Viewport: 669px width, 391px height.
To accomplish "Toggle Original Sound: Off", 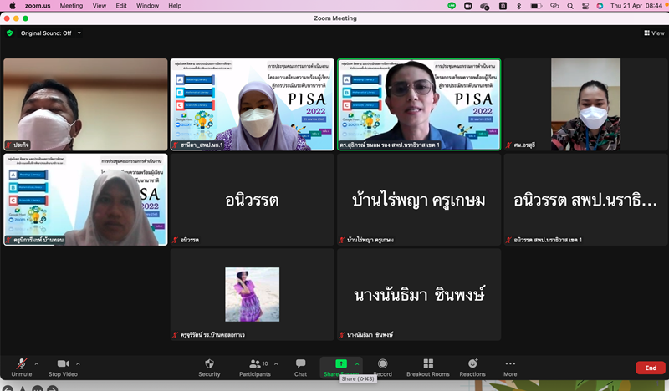I will (x=45, y=33).
